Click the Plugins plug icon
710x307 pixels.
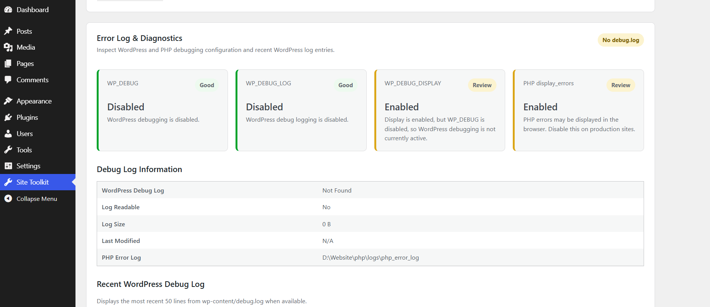tap(8, 117)
